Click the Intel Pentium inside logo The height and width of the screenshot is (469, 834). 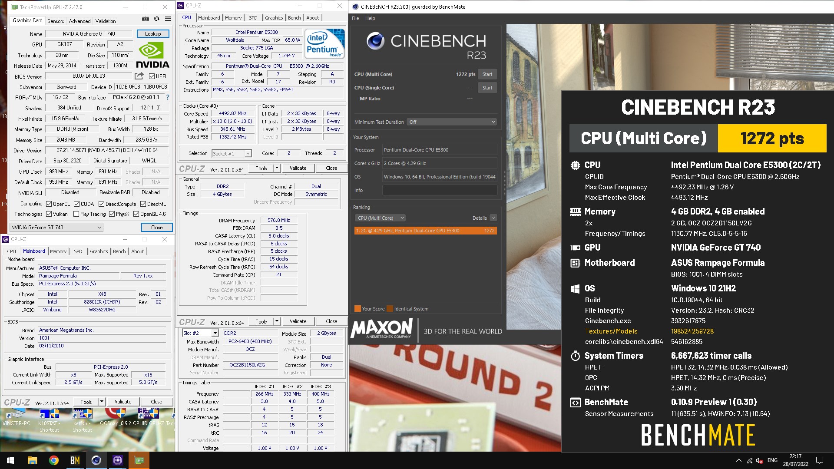[324, 43]
